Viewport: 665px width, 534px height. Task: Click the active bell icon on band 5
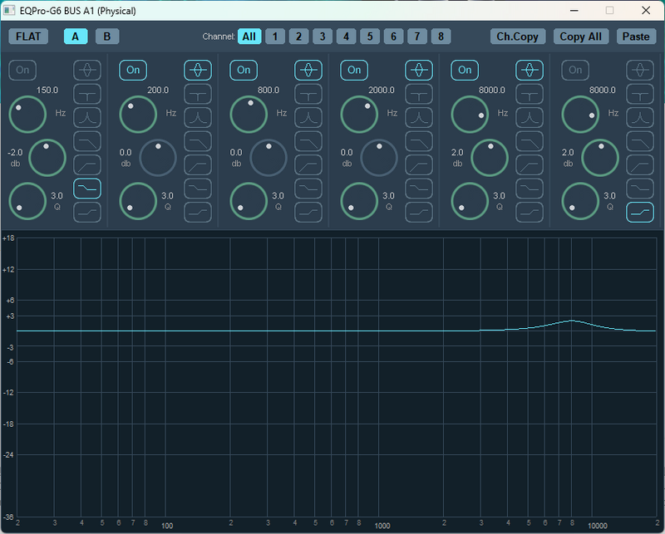click(530, 70)
